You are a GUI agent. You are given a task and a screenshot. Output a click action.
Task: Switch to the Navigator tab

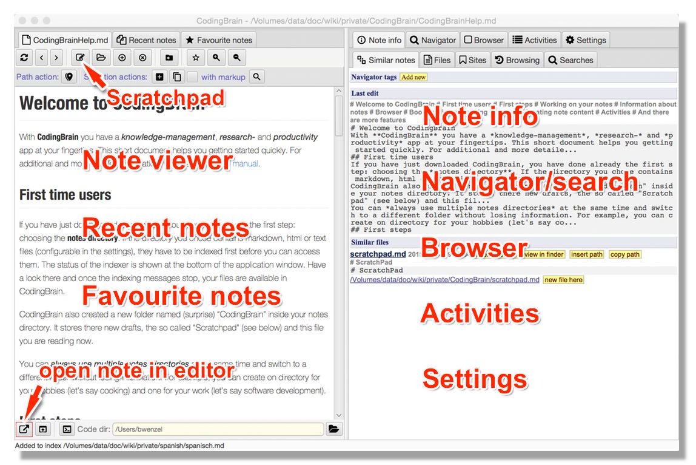[x=433, y=40]
